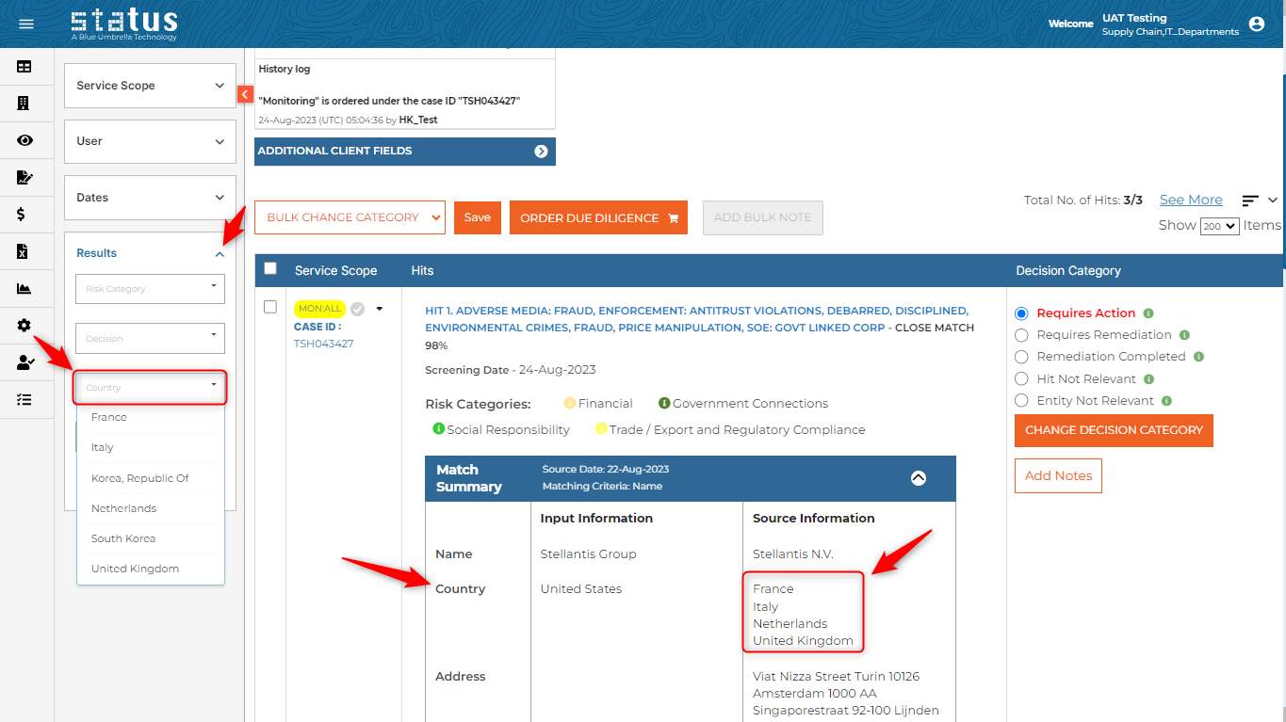Expand the Service Scope filter section

[x=150, y=86]
